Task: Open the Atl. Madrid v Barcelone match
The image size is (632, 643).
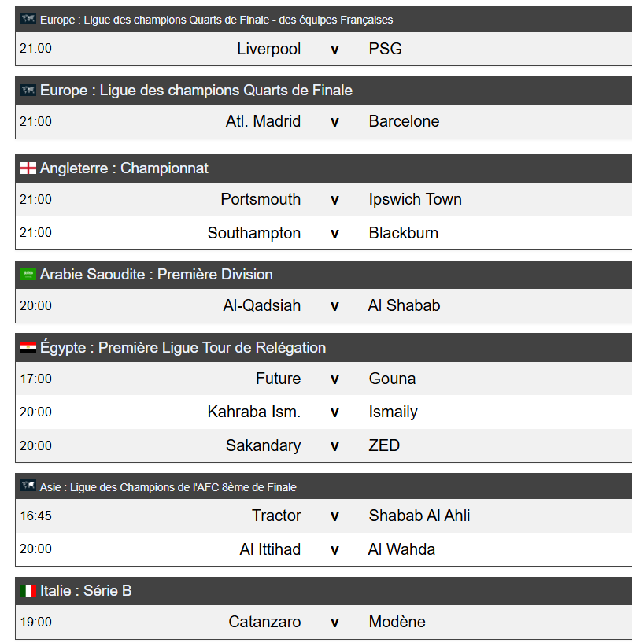Action: click(x=334, y=121)
